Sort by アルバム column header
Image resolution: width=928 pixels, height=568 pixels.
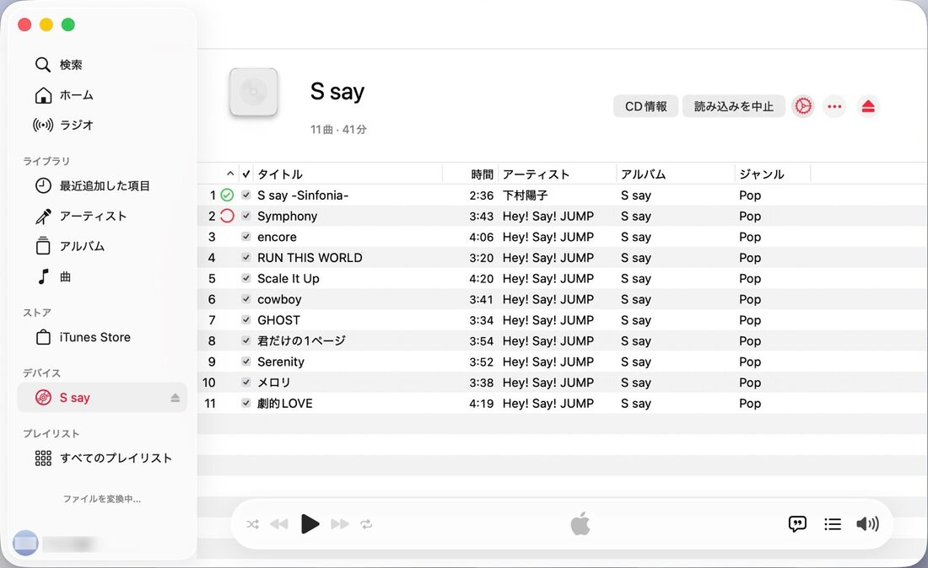644,174
